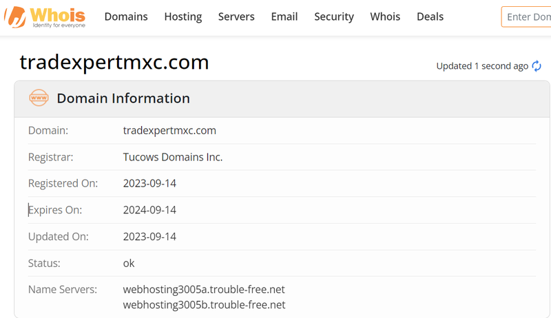Open the Servers menu
Viewport: 551px width, 318px height.
tap(236, 17)
